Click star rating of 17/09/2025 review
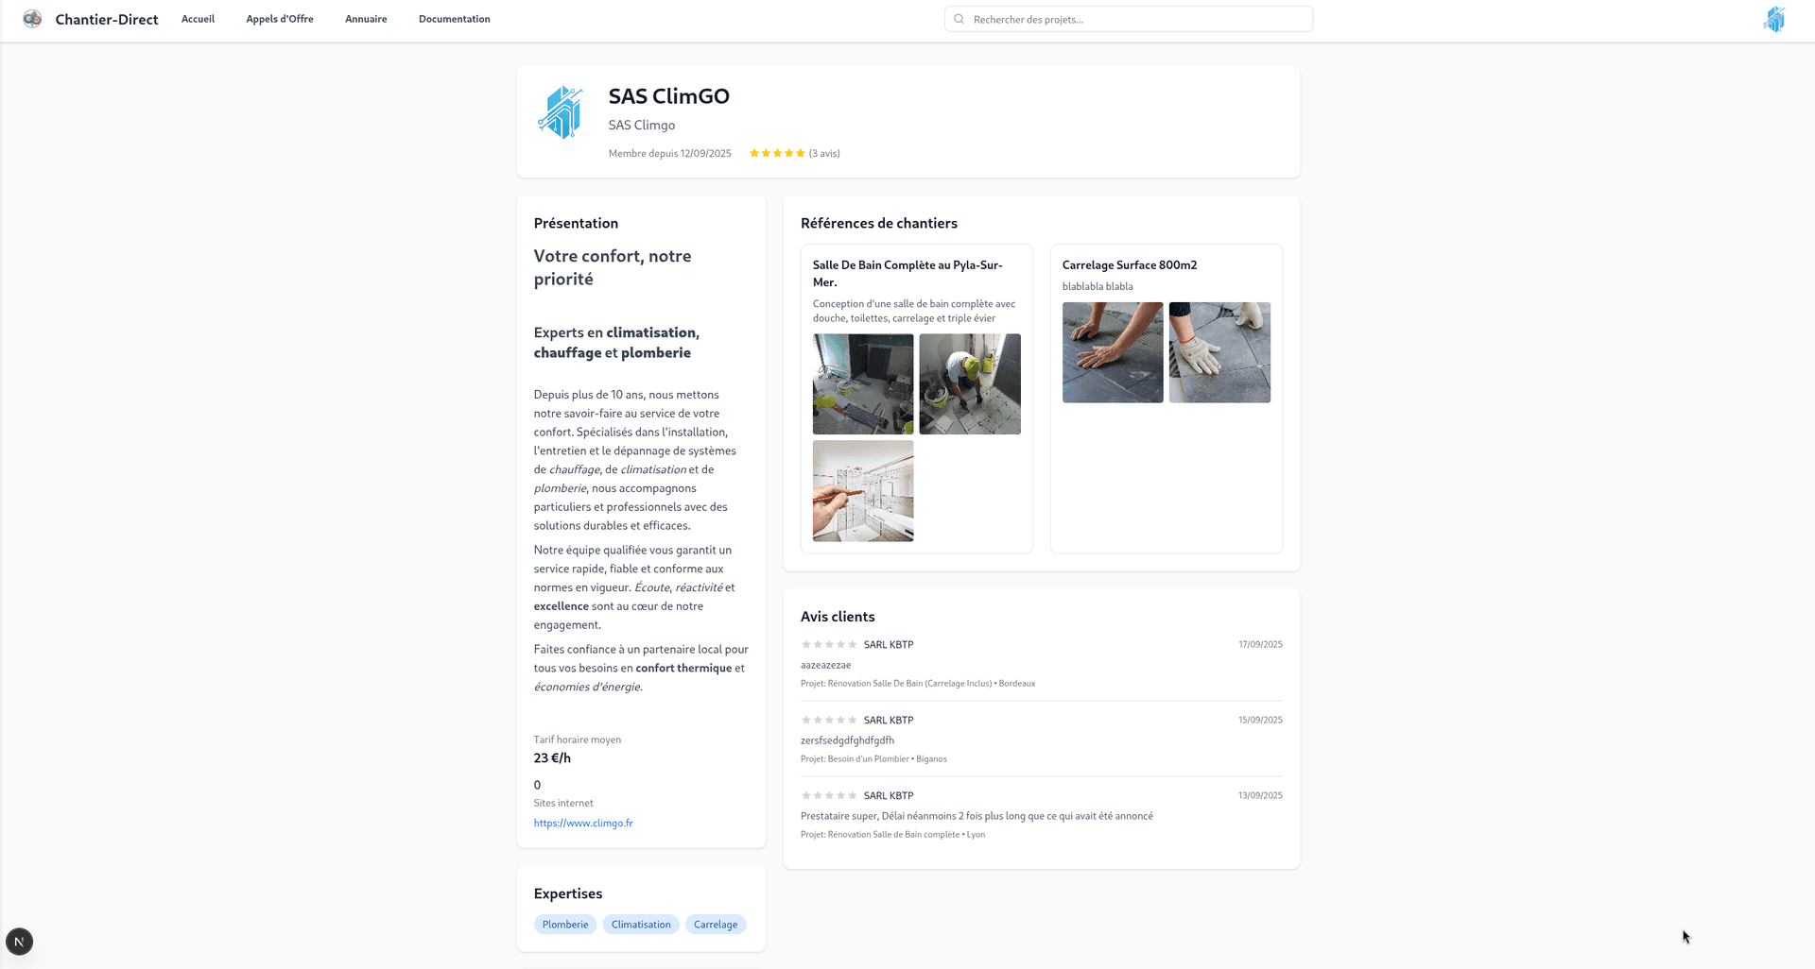The height and width of the screenshot is (969, 1815). tap(828, 645)
